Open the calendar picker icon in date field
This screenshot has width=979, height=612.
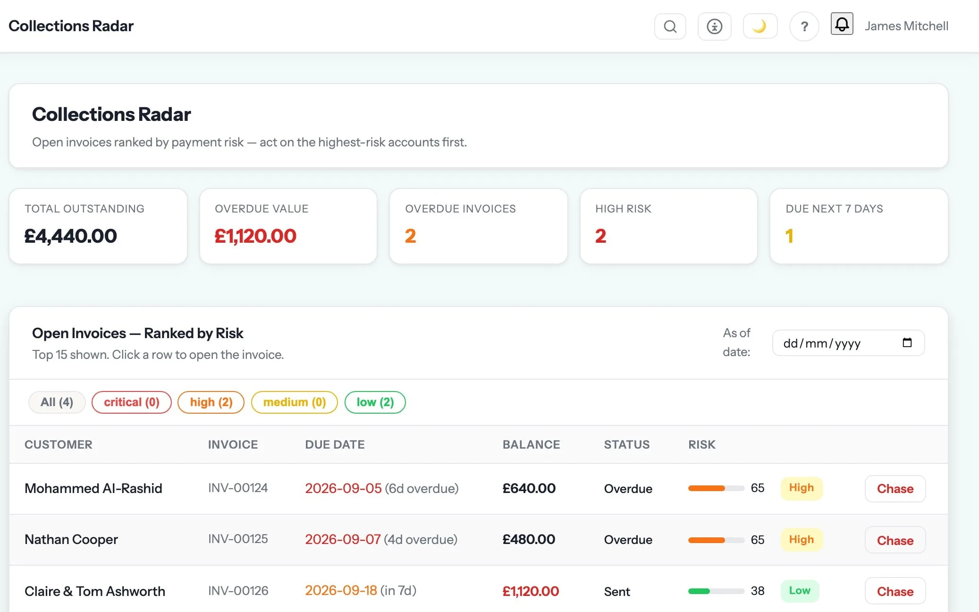tap(907, 343)
